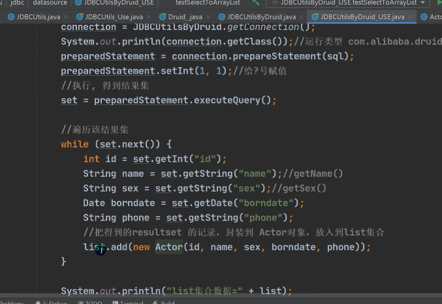This screenshot has width=442, height=304.
Task: Close the JDBCUtils_Use.java tab
Action: coord(149,17)
